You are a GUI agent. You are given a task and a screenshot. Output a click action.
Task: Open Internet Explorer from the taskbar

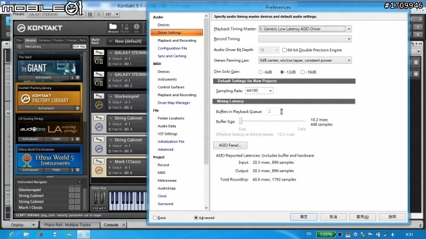click(x=12, y=234)
